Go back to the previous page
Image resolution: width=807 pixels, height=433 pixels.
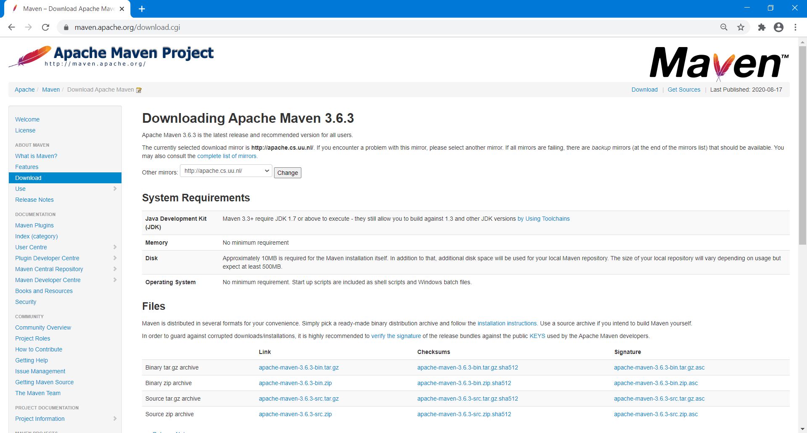click(x=11, y=27)
